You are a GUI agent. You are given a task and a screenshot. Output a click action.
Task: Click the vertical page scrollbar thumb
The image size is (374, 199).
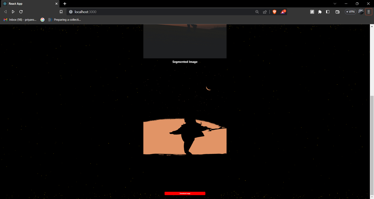372,145
